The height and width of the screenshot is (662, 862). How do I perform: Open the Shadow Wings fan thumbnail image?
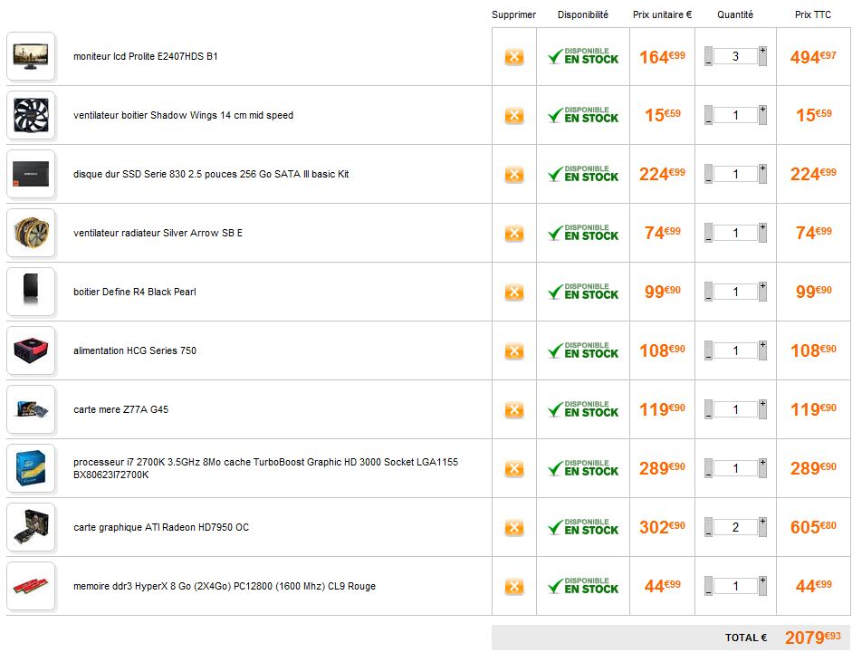tap(31, 115)
